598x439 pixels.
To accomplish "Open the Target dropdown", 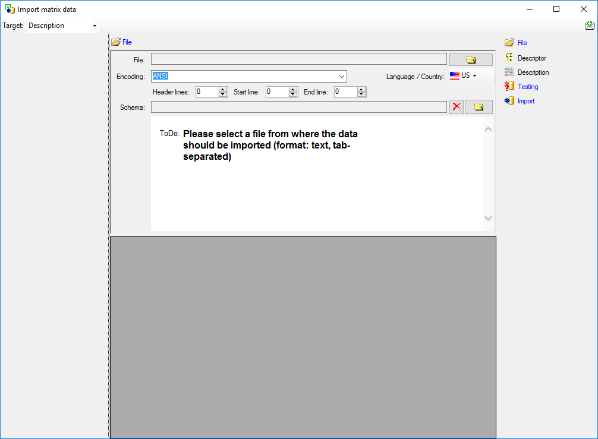I will 95,26.
